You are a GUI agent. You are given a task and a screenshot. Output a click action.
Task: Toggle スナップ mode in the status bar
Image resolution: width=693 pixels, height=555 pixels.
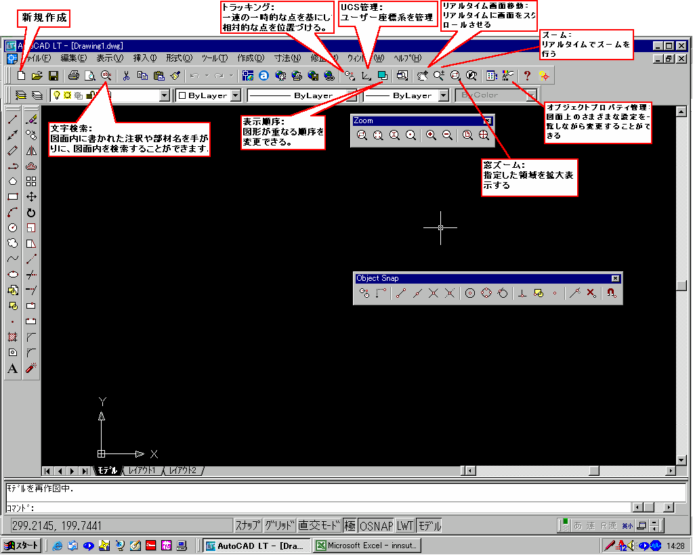coord(247,525)
